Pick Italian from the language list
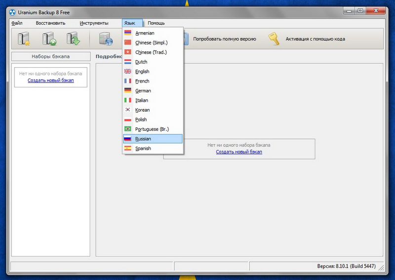 [153, 100]
